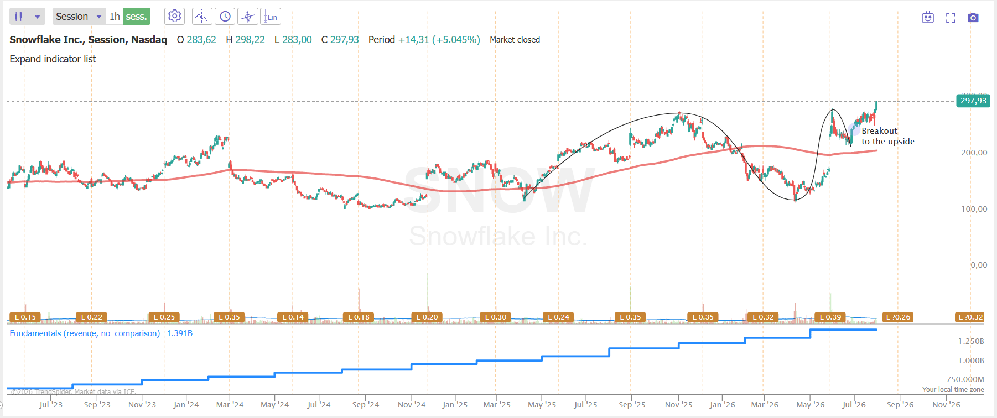Click the E 0.30 earnings marker
This screenshot has width=997, height=418.
[495, 317]
